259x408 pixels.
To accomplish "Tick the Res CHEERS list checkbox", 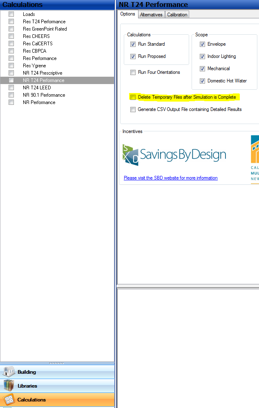I will [x=11, y=36].
